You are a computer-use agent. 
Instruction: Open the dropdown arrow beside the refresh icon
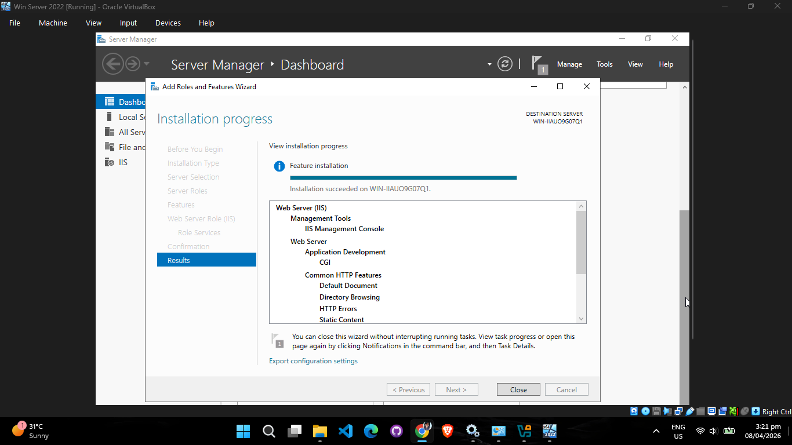489,64
